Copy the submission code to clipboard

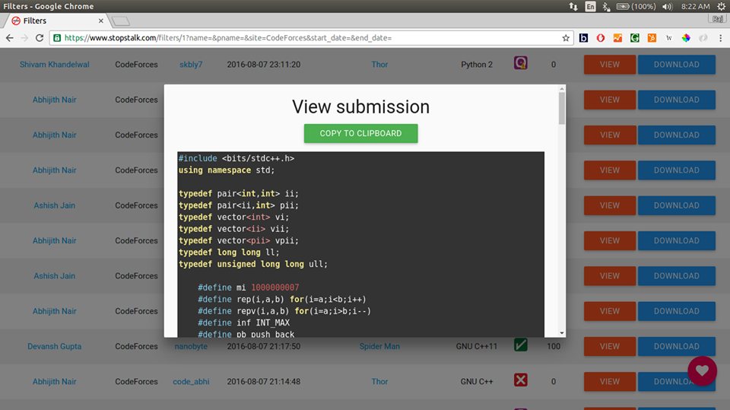[x=360, y=133]
